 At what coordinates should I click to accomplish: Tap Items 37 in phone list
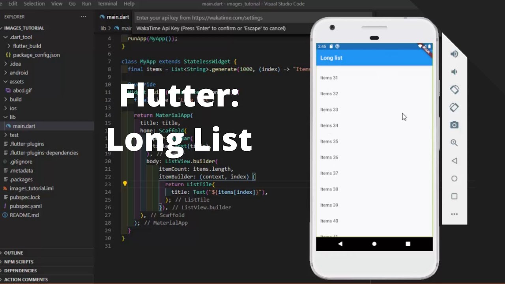pos(374,173)
